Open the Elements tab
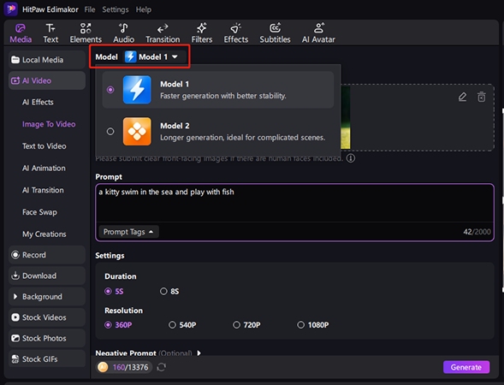The height and width of the screenshot is (385, 504). (x=86, y=33)
